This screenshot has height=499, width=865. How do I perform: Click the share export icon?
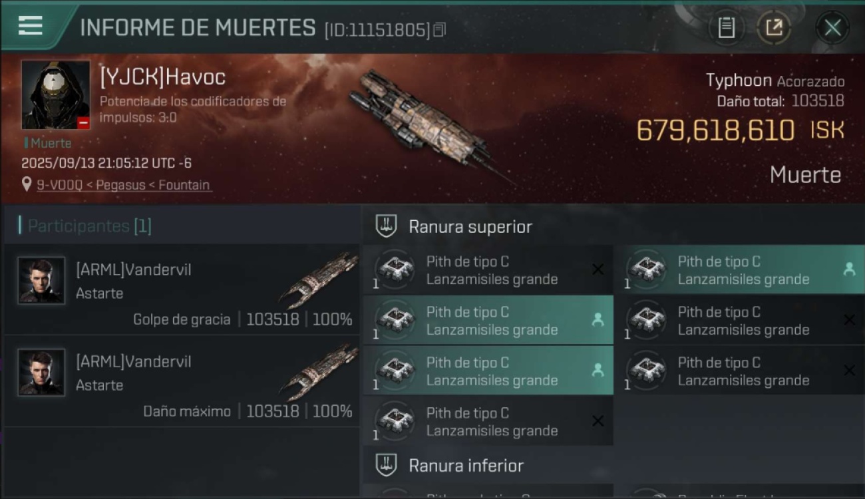pos(774,27)
